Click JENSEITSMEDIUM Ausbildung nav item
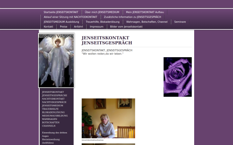The height and width of the screenshot is (145, 233). pos(61,22)
